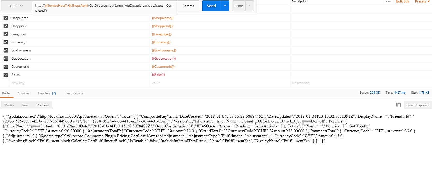Open the Params editor
Screen dimensions: 432x192
point(188,6)
